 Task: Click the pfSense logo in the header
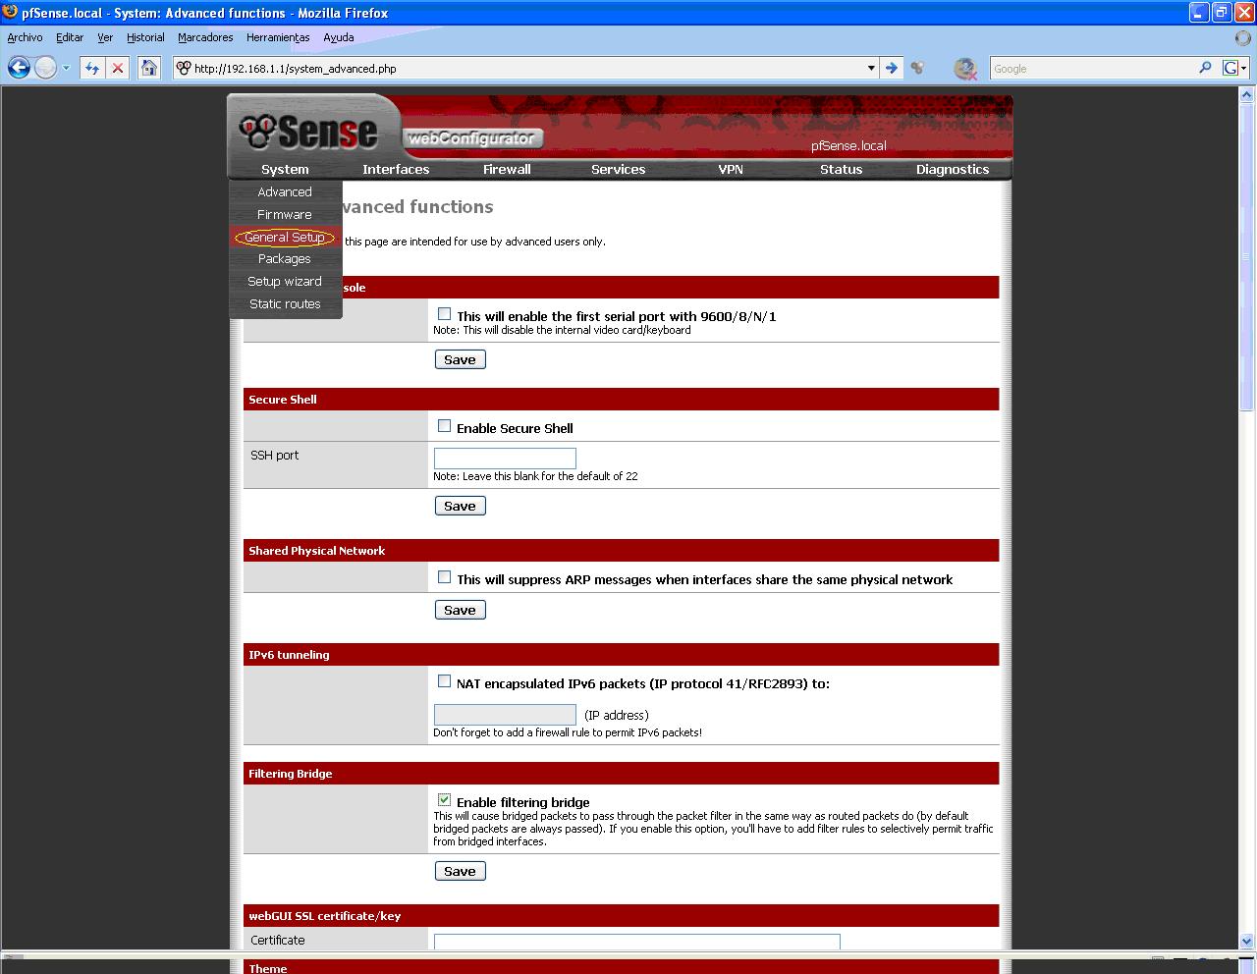point(309,132)
